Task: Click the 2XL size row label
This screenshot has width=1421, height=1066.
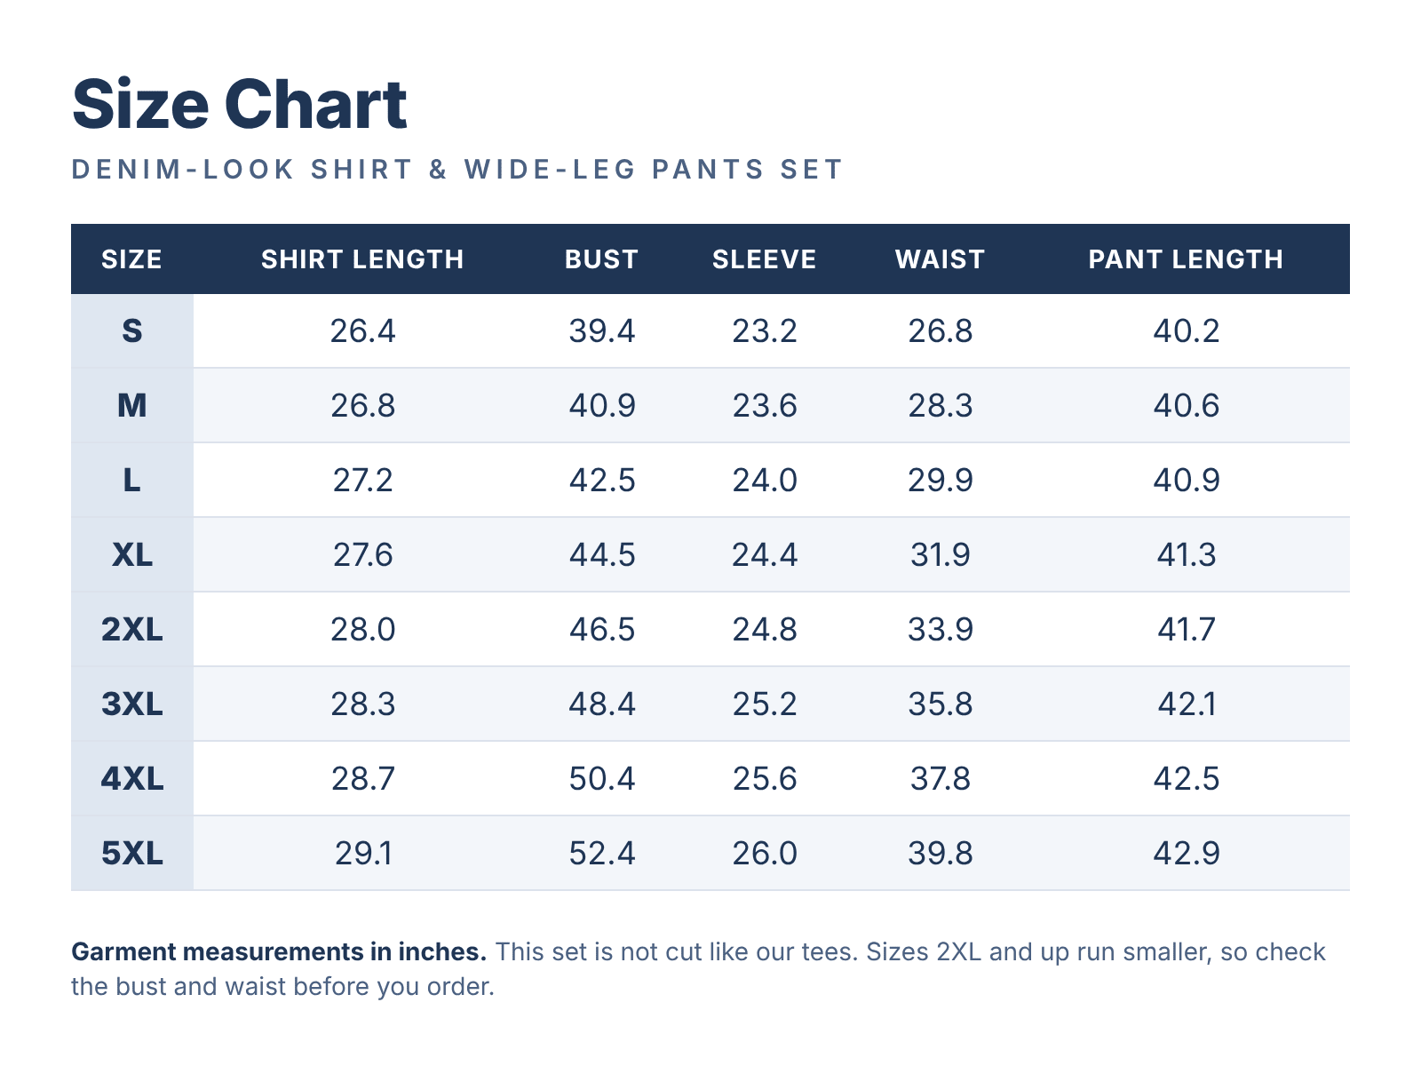Action: (x=131, y=630)
